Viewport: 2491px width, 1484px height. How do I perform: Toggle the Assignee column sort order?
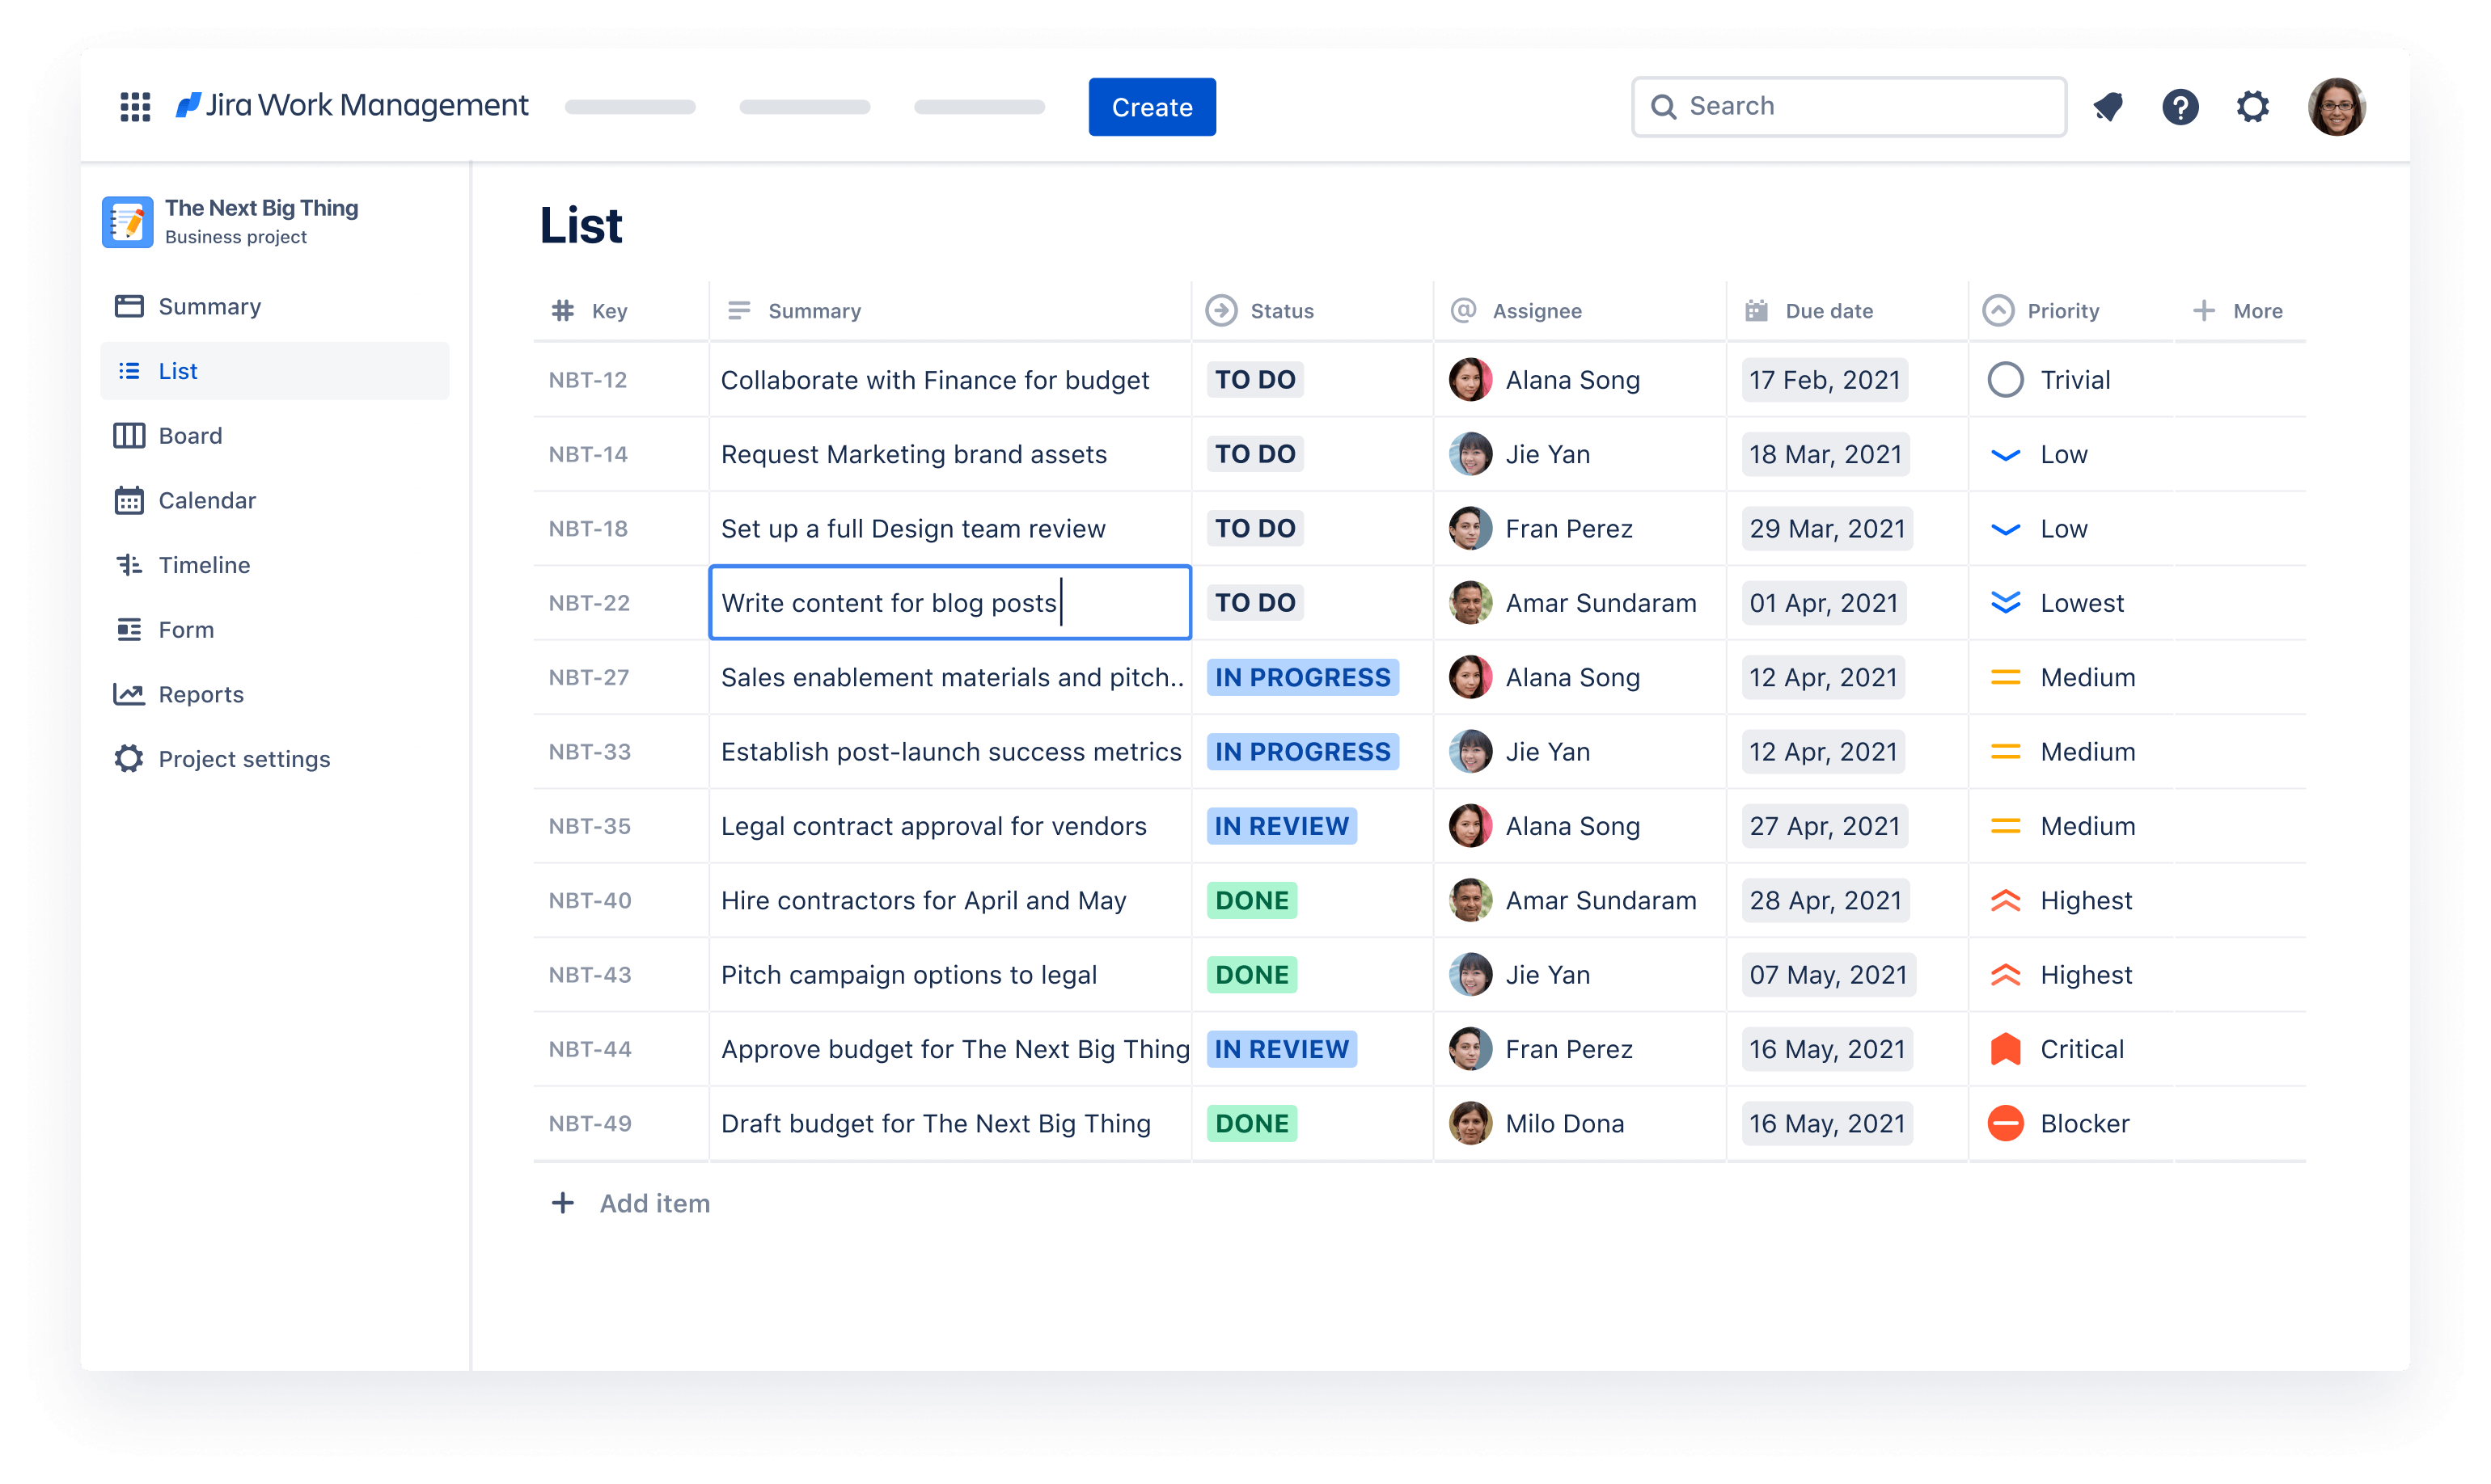[x=1533, y=311]
